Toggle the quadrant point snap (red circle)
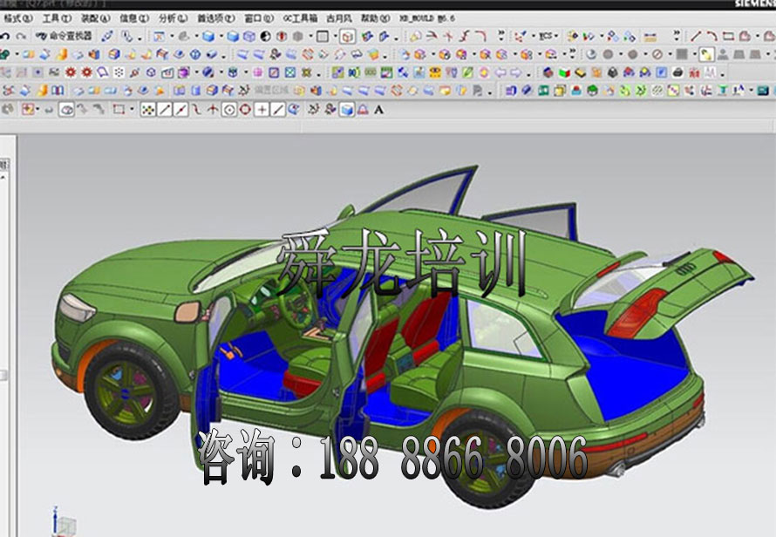The image size is (776, 537). [x=245, y=109]
